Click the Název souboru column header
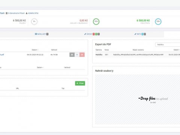The height and width of the screenshot is (135, 180). pyautogui.click(x=138, y=50)
